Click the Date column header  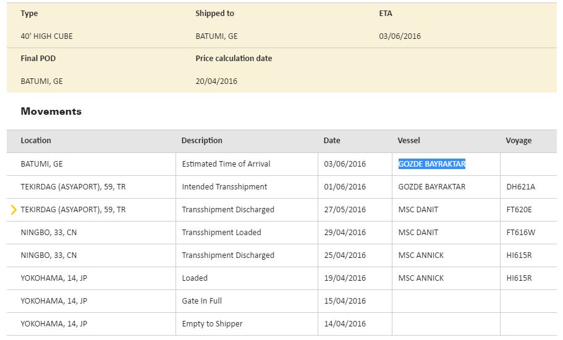point(332,141)
